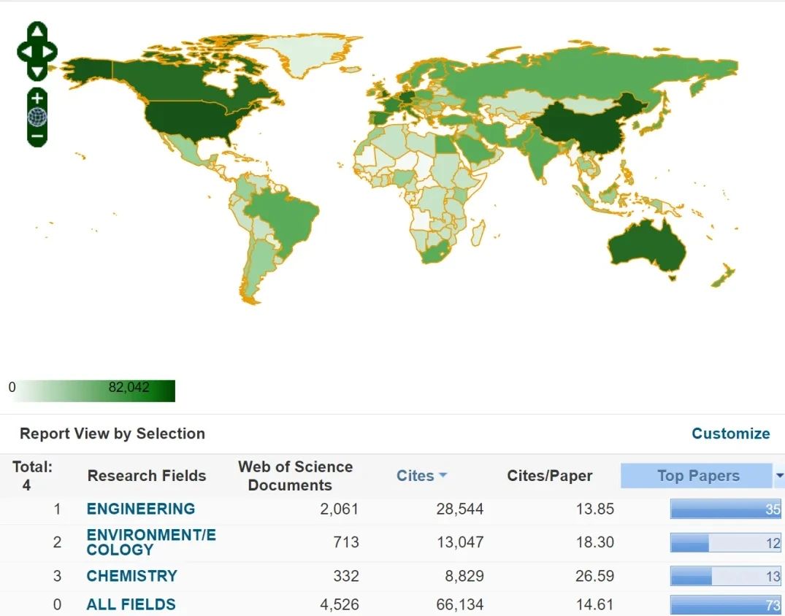The width and height of the screenshot is (785, 616).
Task: Click the color scale legend gradient bar
Action: [x=91, y=391]
